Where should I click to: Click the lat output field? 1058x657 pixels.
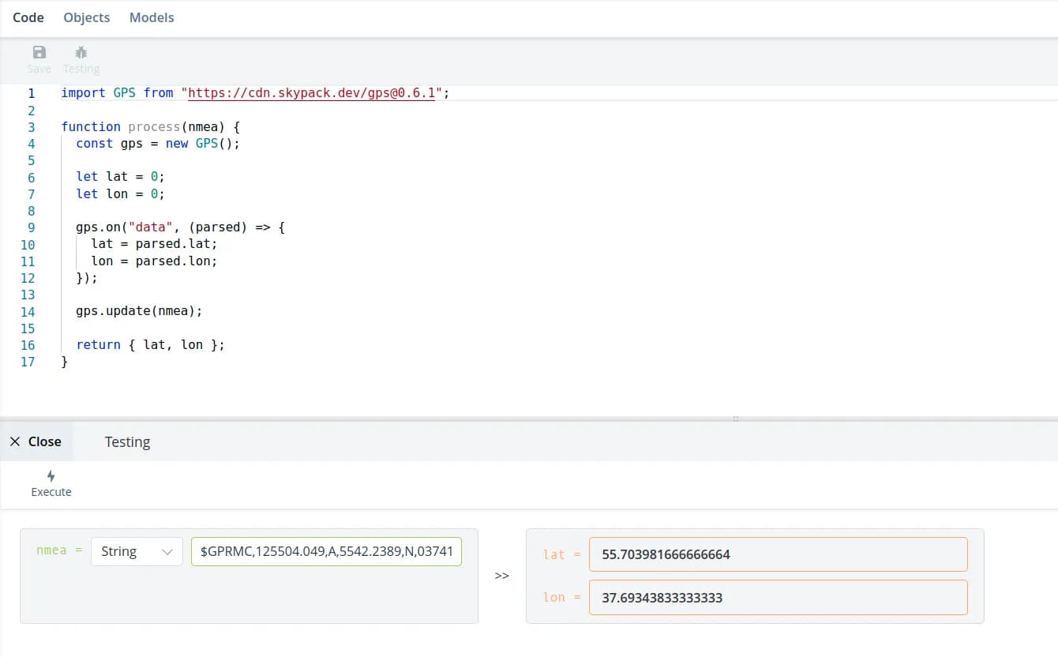click(x=777, y=554)
